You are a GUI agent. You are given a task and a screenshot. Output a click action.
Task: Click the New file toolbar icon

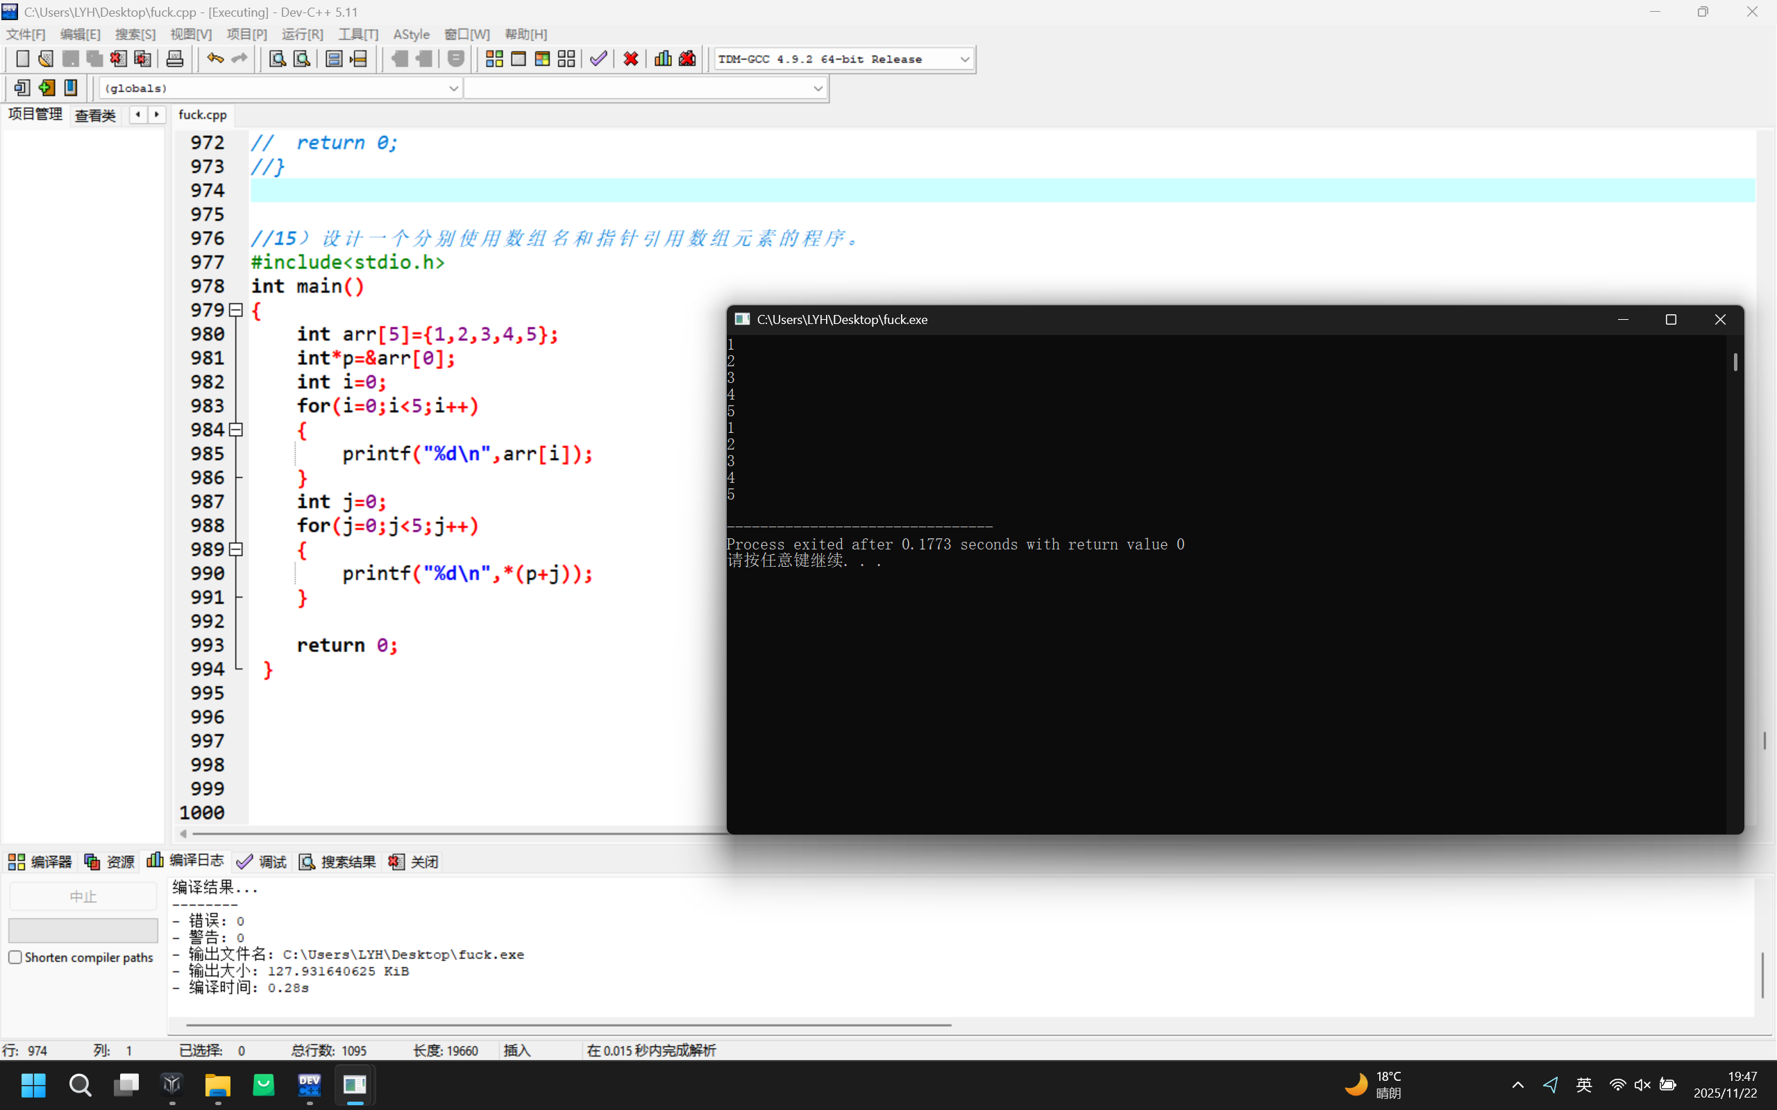pos(22,59)
